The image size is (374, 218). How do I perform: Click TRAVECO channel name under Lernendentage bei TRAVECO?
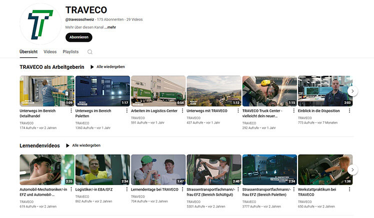pyautogui.click(x=138, y=197)
